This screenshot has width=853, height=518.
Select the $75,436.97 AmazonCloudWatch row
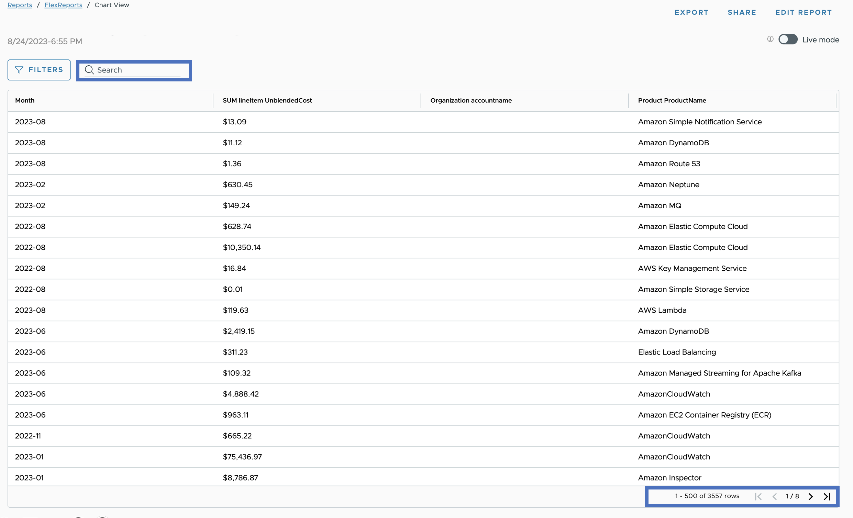422,457
